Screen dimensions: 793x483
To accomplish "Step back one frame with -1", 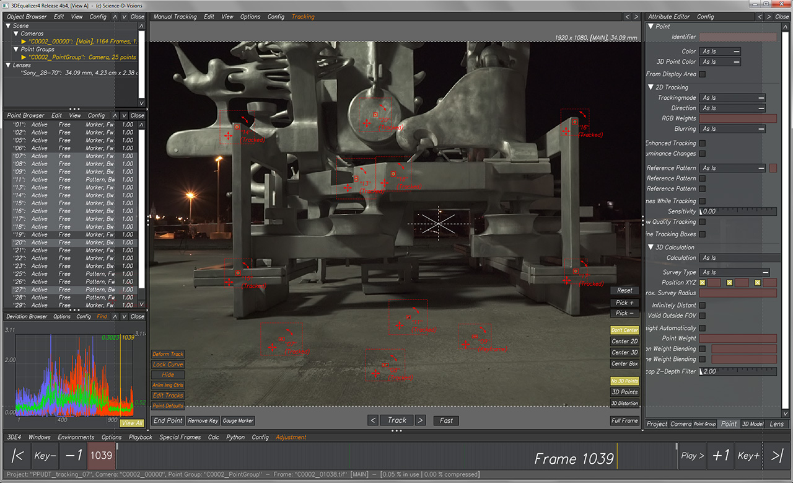I will (74, 456).
